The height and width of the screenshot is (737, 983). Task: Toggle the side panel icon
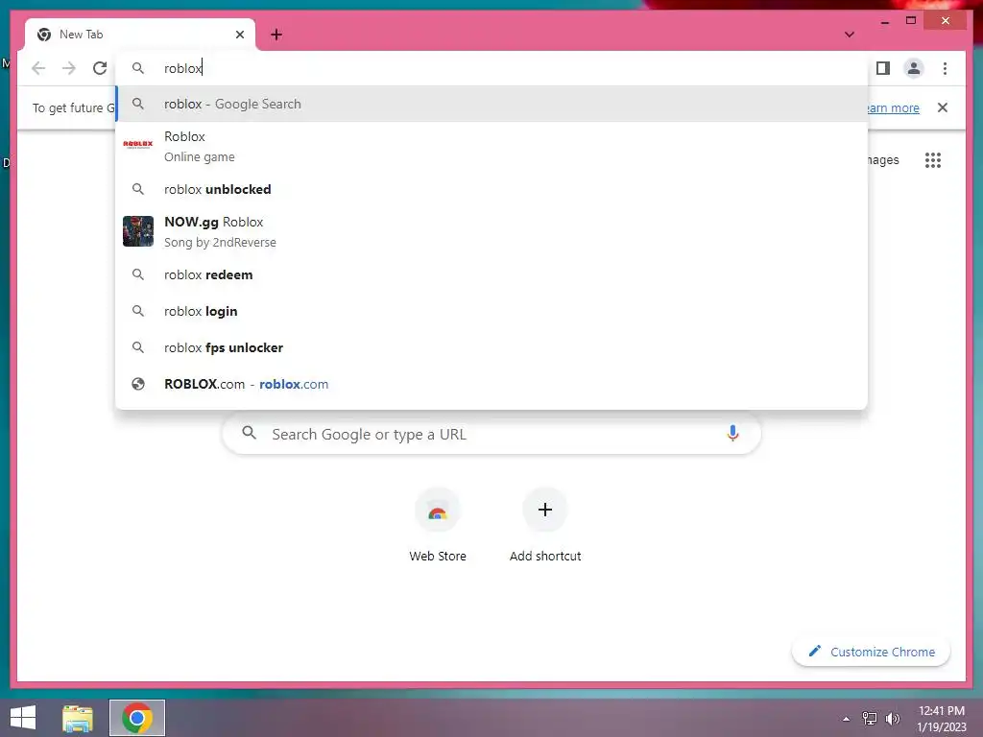pyautogui.click(x=883, y=68)
